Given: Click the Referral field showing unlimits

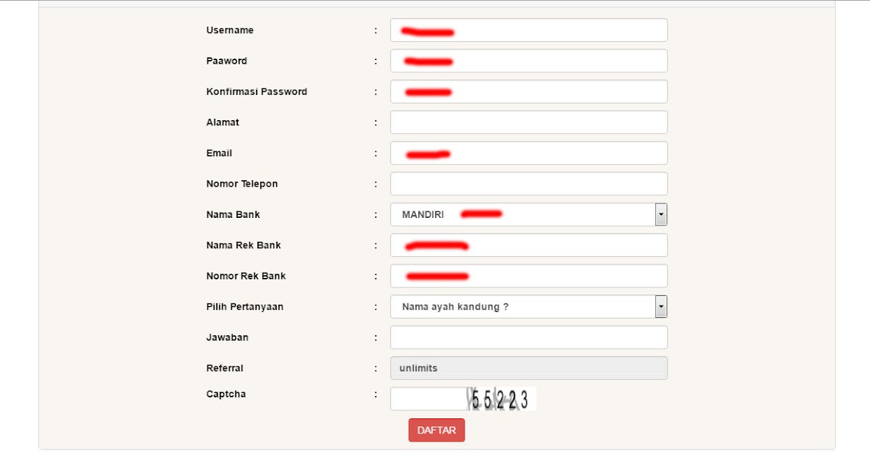Looking at the screenshot, I should pyautogui.click(x=529, y=368).
